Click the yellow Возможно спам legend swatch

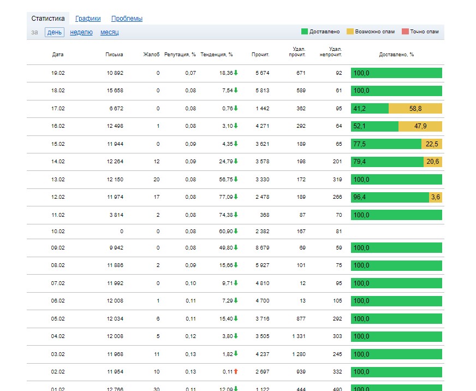coord(350,31)
